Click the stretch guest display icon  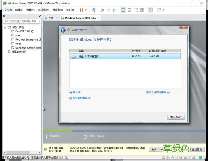159,10
